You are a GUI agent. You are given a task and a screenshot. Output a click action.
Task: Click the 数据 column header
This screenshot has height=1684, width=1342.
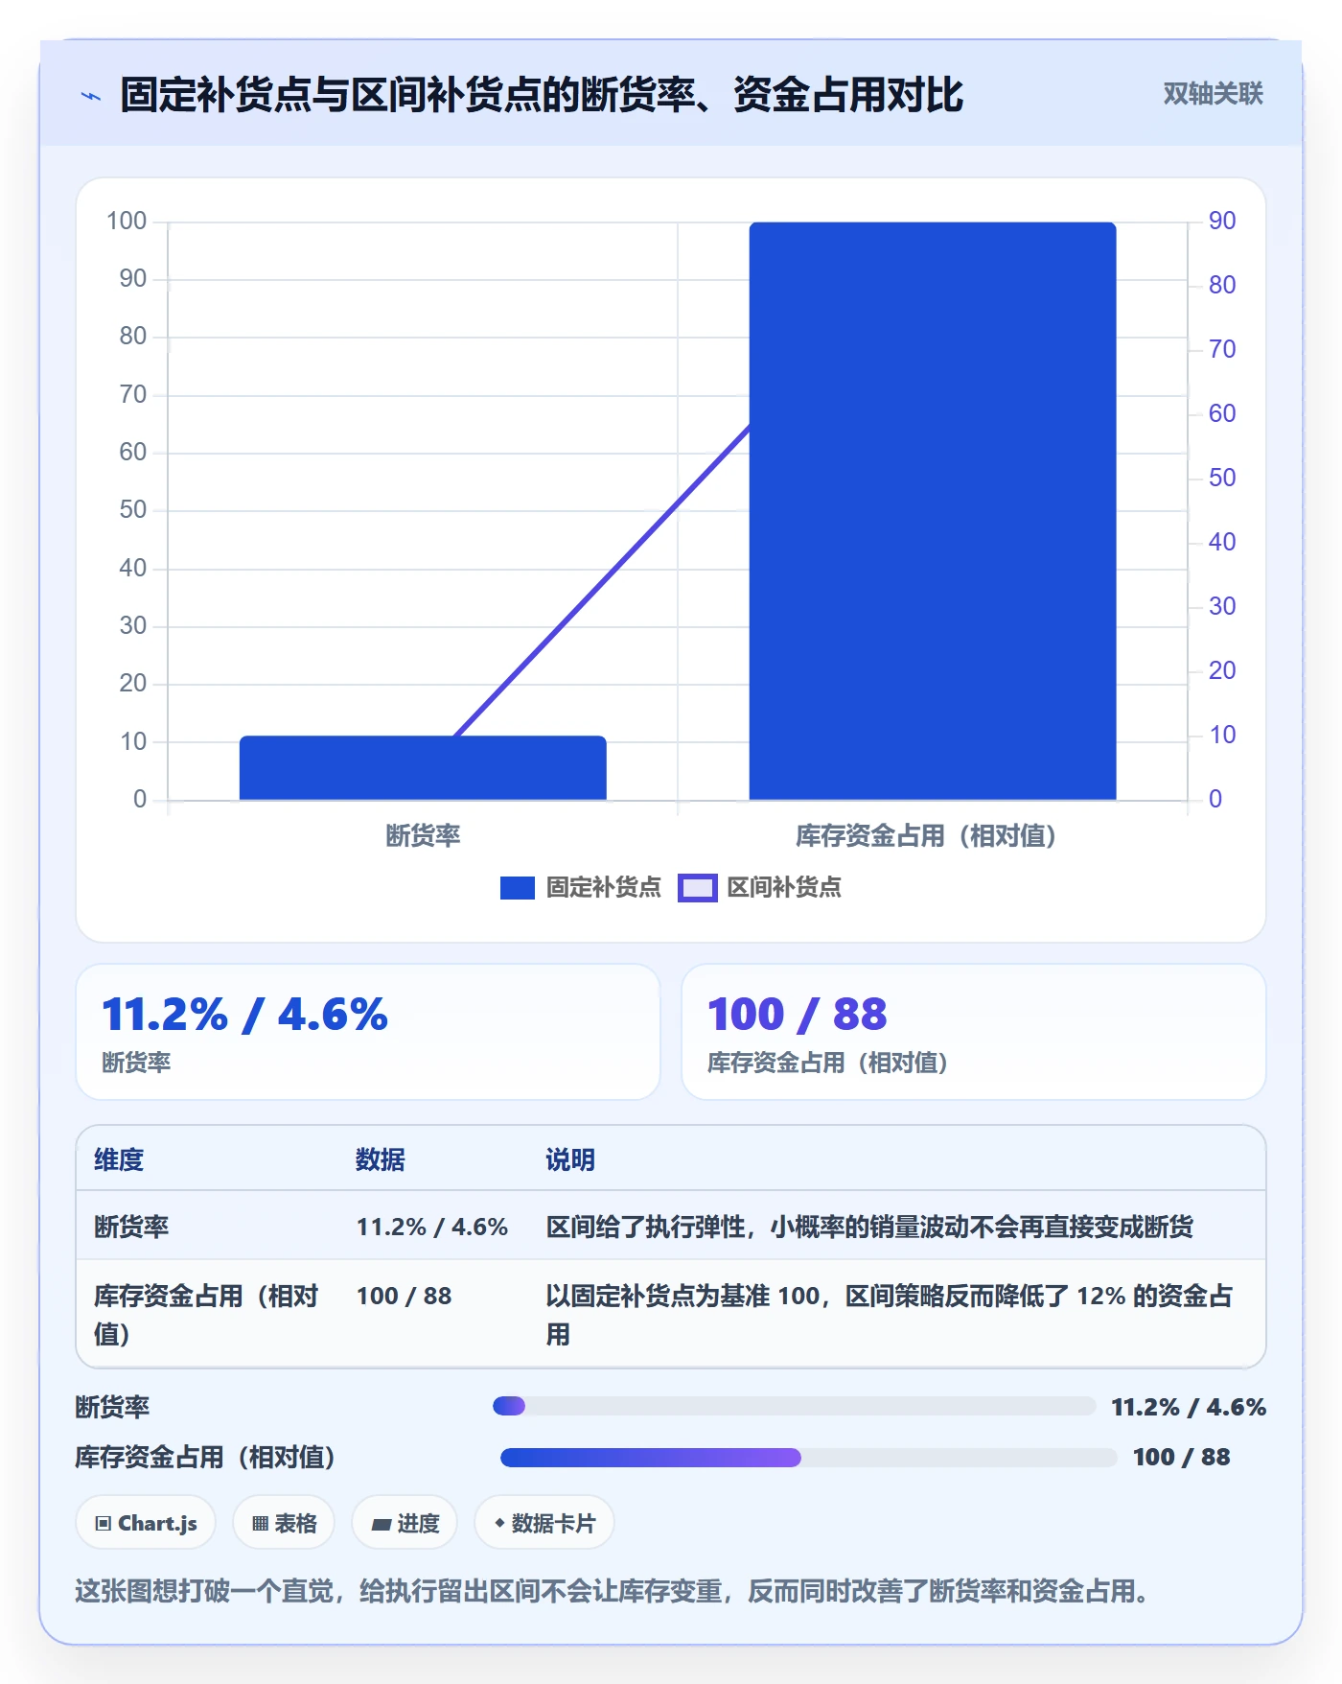pyautogui.click(x=381, y=1160)
